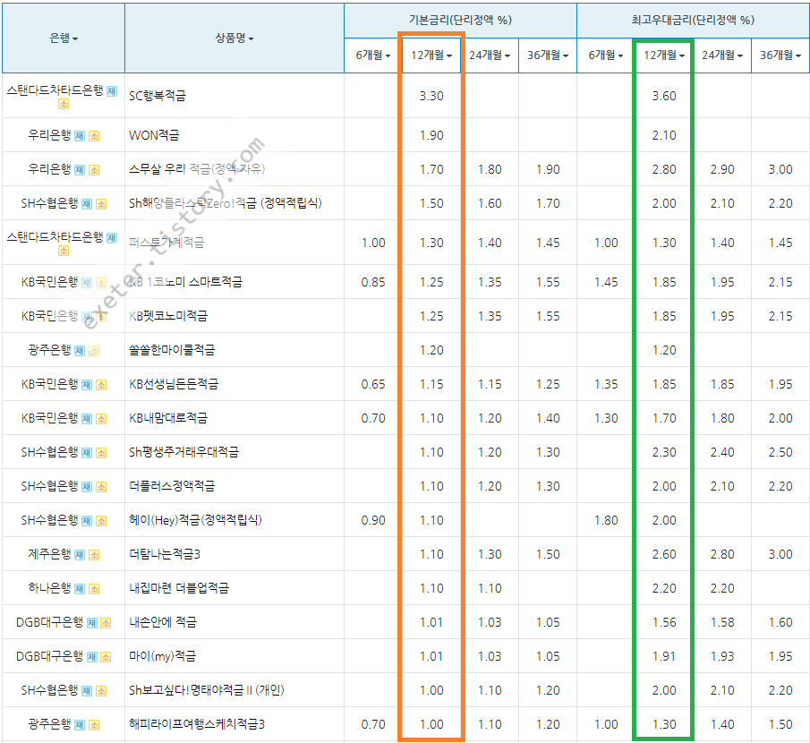This screenshot has width=810, height=743.
Task: Click blue 재 badge in 퍼스트가계적금 row
Action: 112,238
